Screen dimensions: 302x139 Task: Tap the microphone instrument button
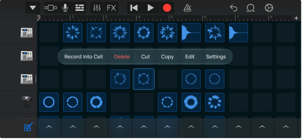pyautogui.click(x=65, y=8)
